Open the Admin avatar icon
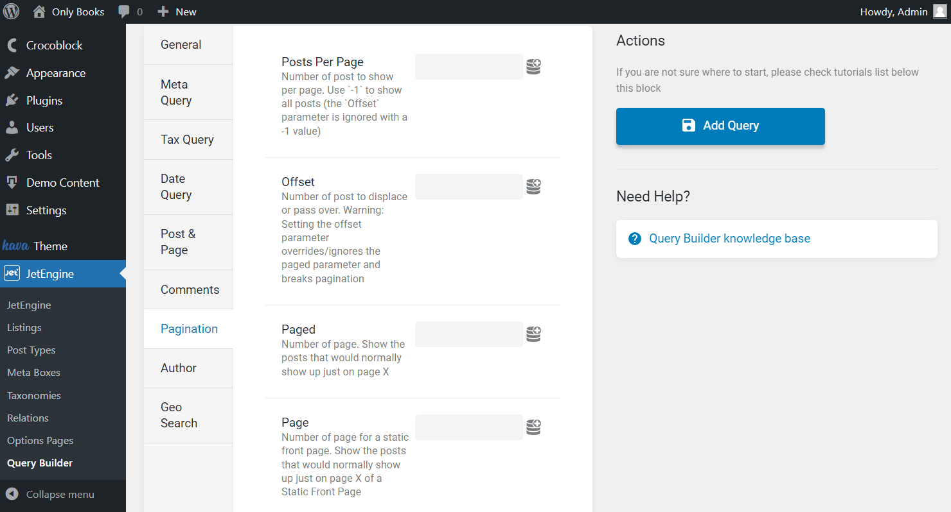This screenshot has height=512, width=951. (940, 12)
